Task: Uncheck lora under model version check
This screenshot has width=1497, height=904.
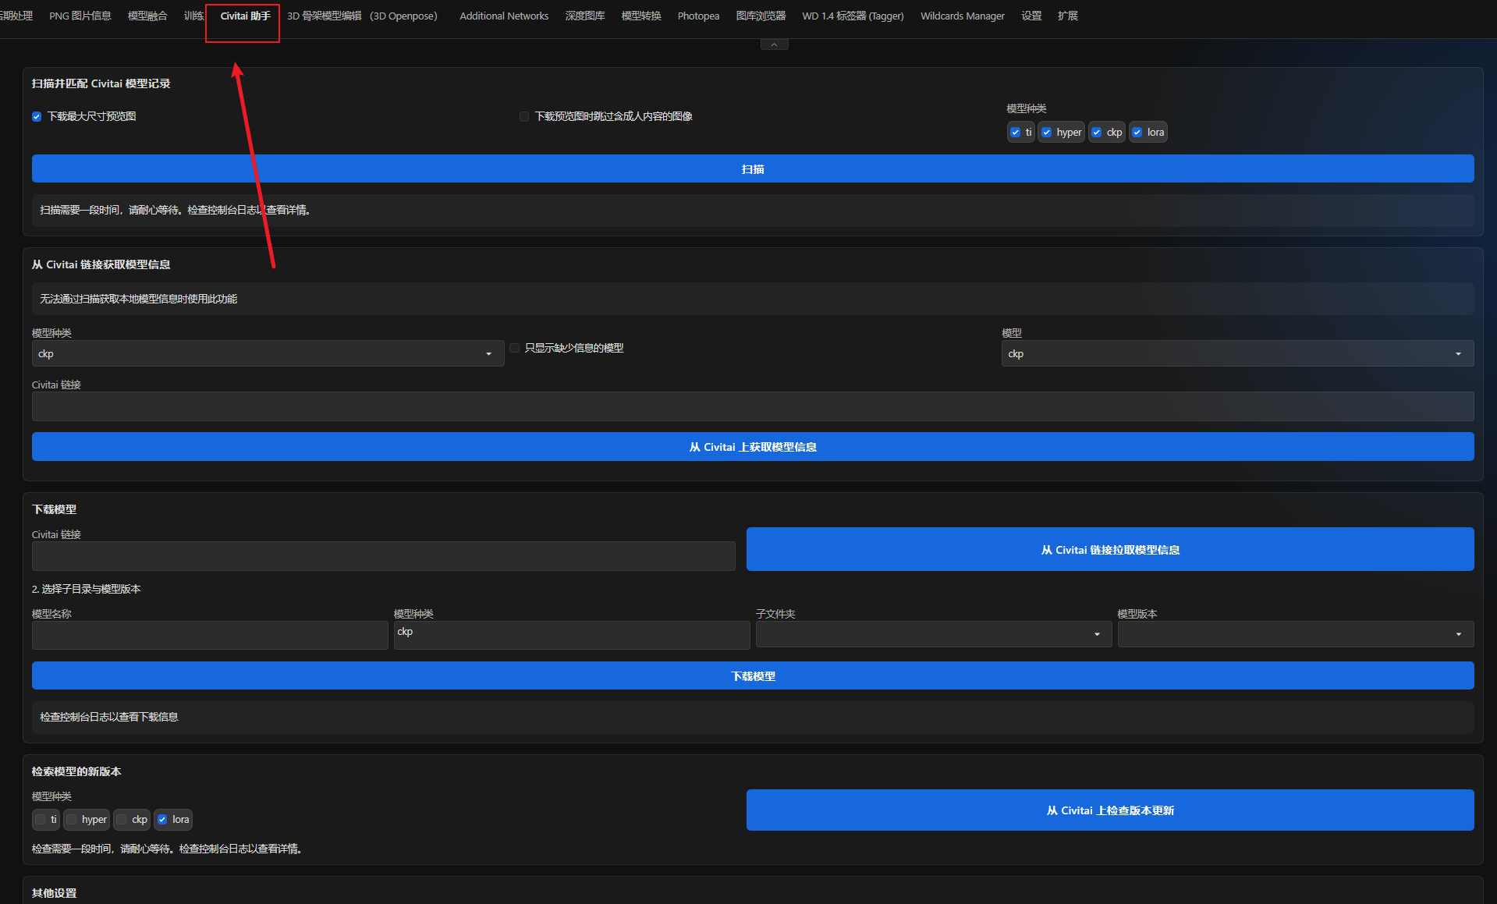Action: tap(162, 820)
